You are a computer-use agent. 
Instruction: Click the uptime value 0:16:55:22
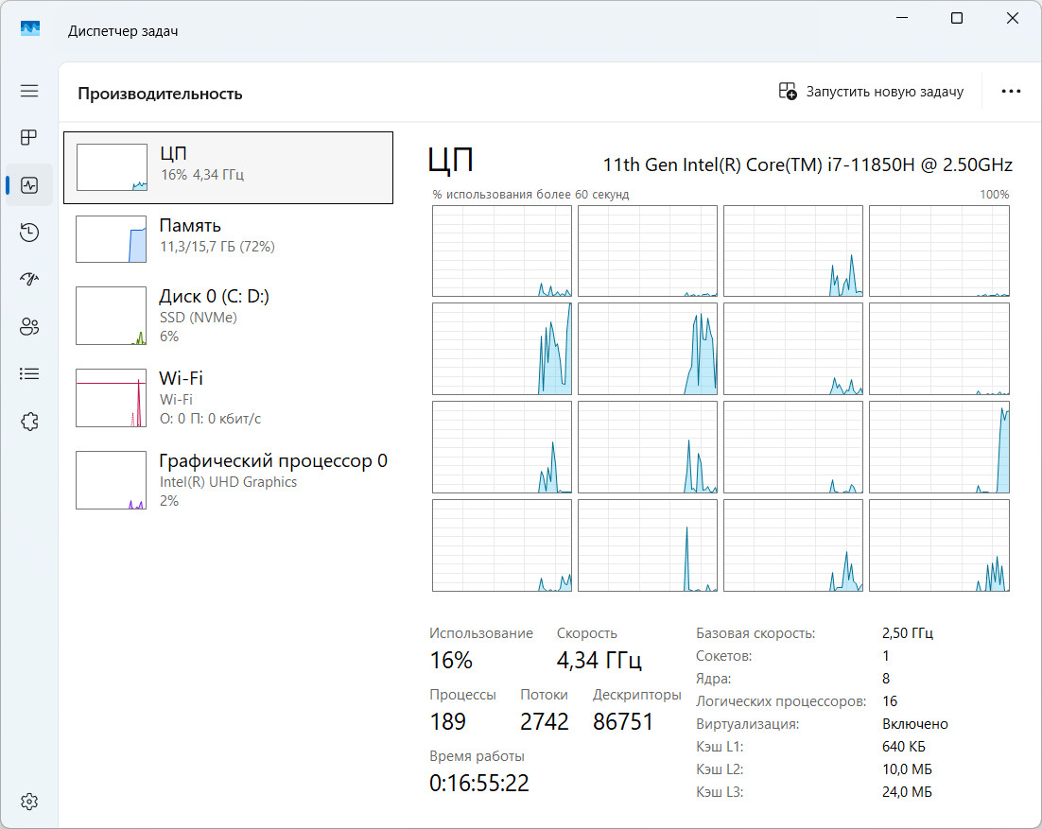point(479,784)
